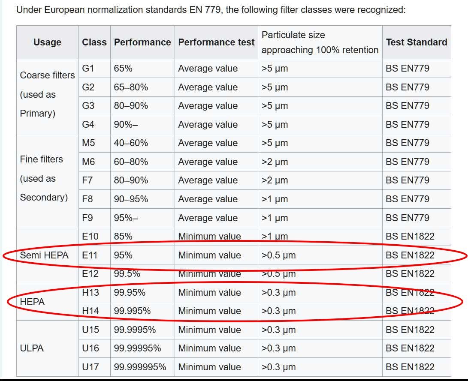This screenshot has width=468, height=381.
Task: Click the ULPA usage cell
Action: [x=32, y=348]
